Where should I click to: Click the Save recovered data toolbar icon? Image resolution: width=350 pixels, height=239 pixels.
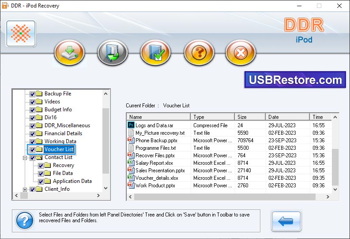point(69,53)
